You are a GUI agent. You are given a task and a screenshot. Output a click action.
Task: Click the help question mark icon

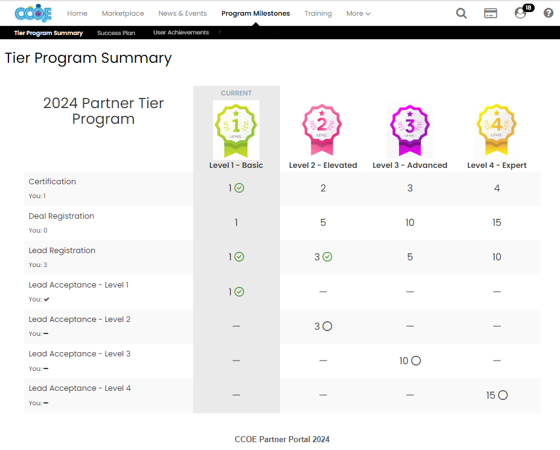(549, 13)
